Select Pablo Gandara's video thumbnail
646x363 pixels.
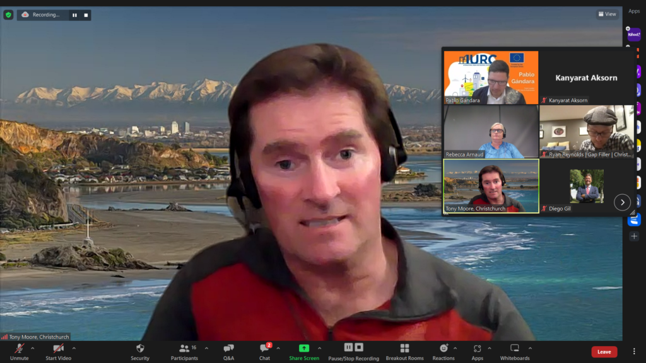point(491,78)
